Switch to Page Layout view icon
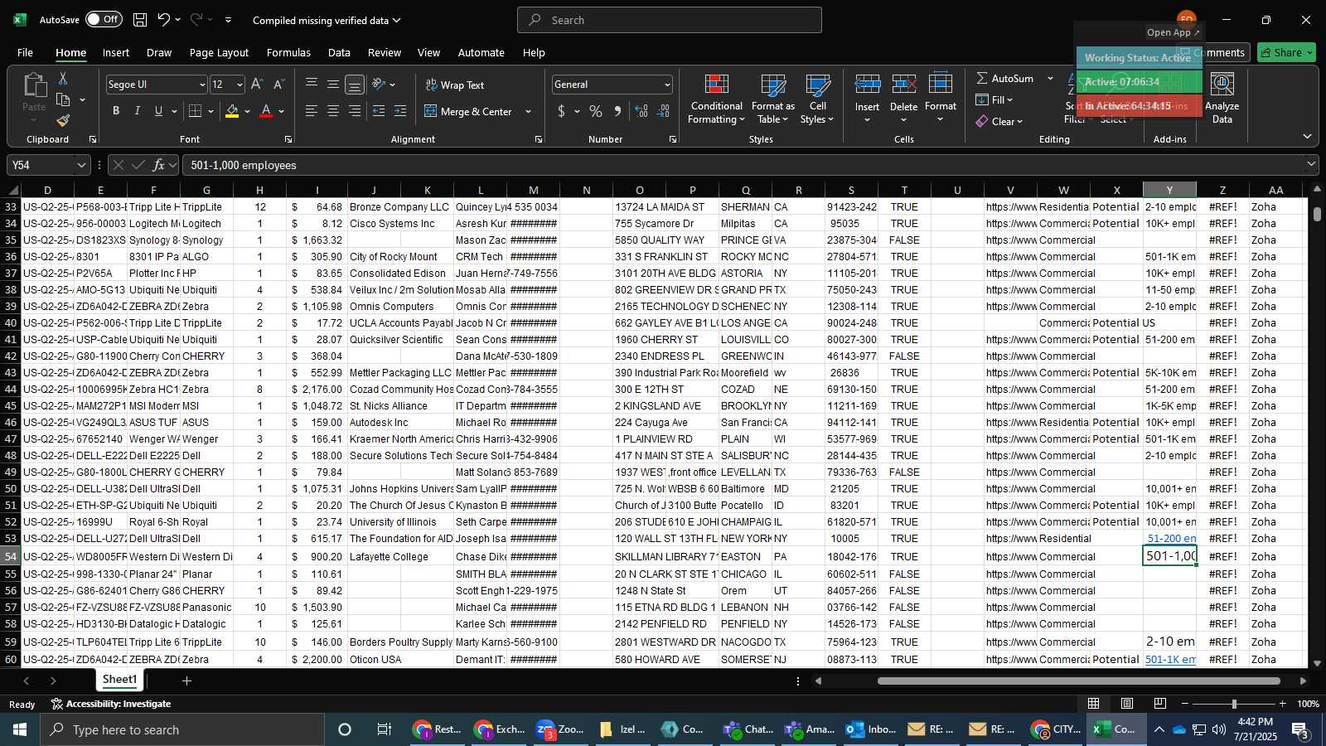This screenshot has width=1326, height=746. (1127, 704)
